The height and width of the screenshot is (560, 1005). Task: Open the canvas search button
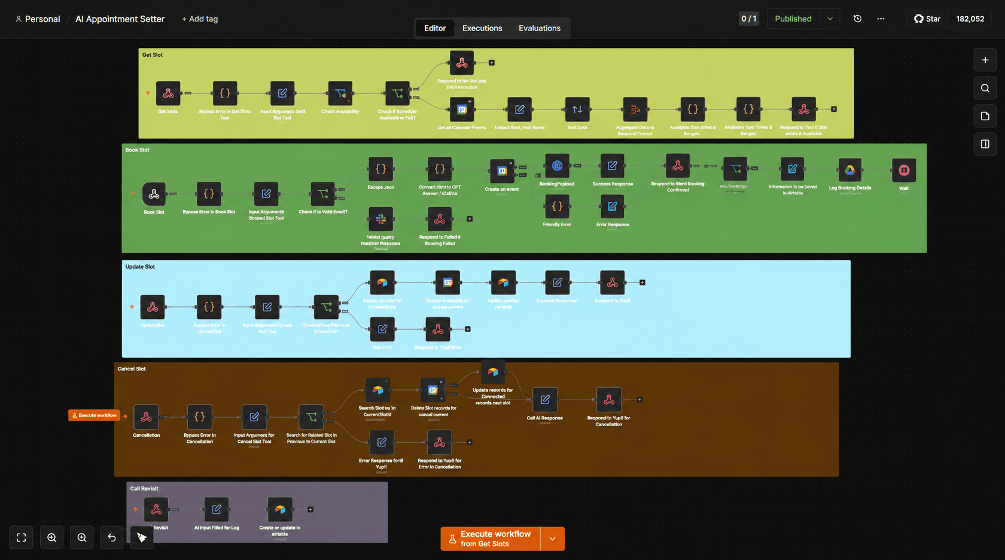[x=985, y=88]
